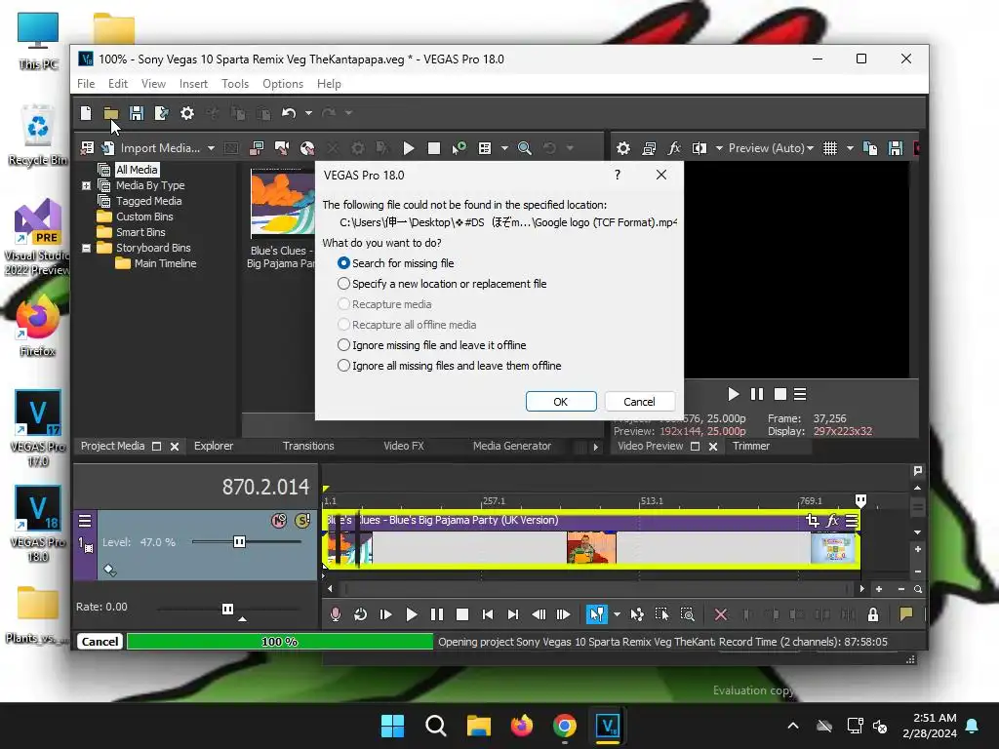999x749 pixels.
Task: Open Render As from main toolbar
Action: pyautogui.click(x=161, y=113)
